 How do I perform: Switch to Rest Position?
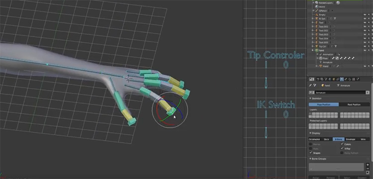click(354, 104)
